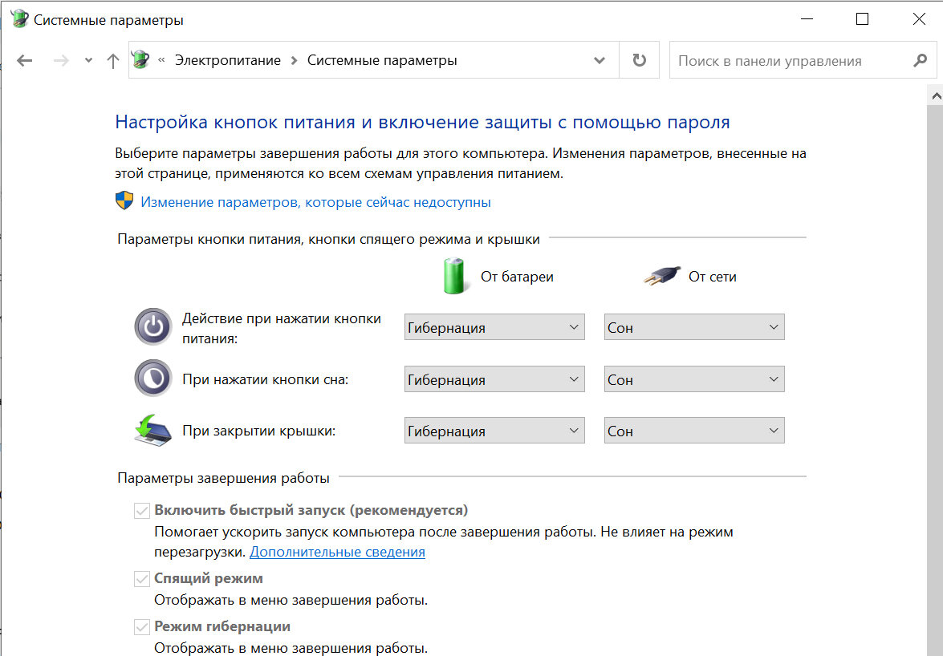The image size is (943, 656).
Task: Click the forward navigation arrow
Action: pyautogui.click(x=61, y=61)
